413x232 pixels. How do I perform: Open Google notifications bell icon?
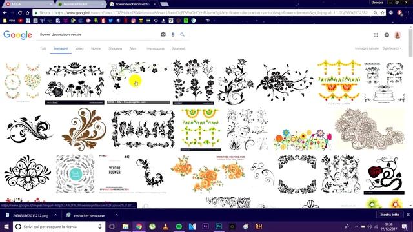[x=387, y=35]
